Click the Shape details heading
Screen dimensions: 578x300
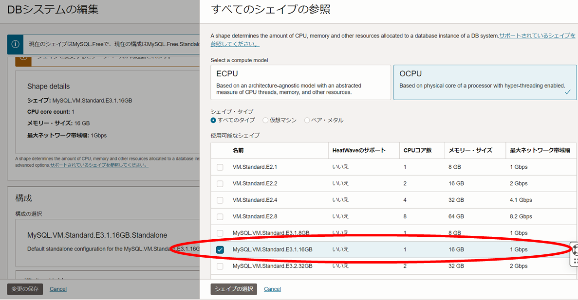point(48,87)
